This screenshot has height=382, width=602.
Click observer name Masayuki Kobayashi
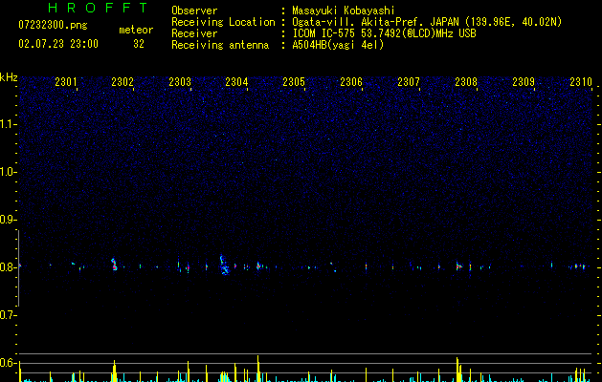tap(344, 11)
